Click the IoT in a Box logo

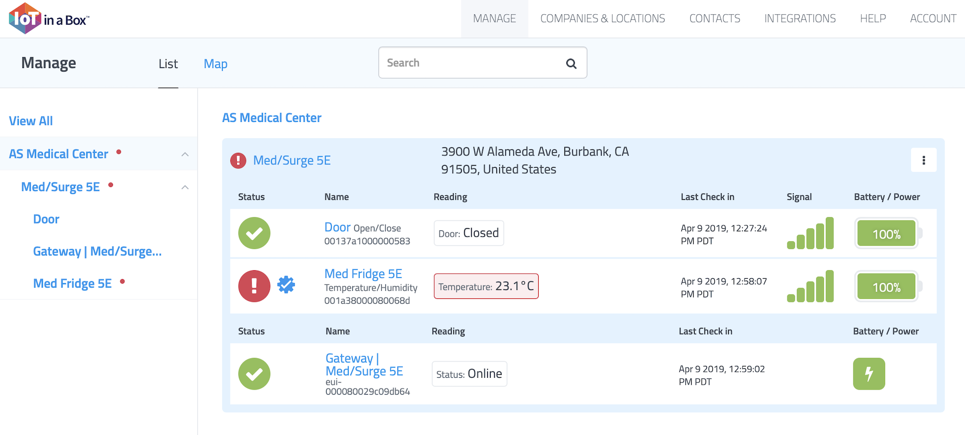[x=48, y=19]
